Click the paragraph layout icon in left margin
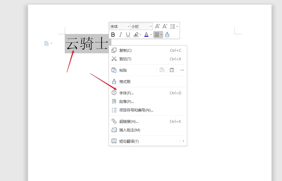 pyautogui.click(x=46, y=43)
